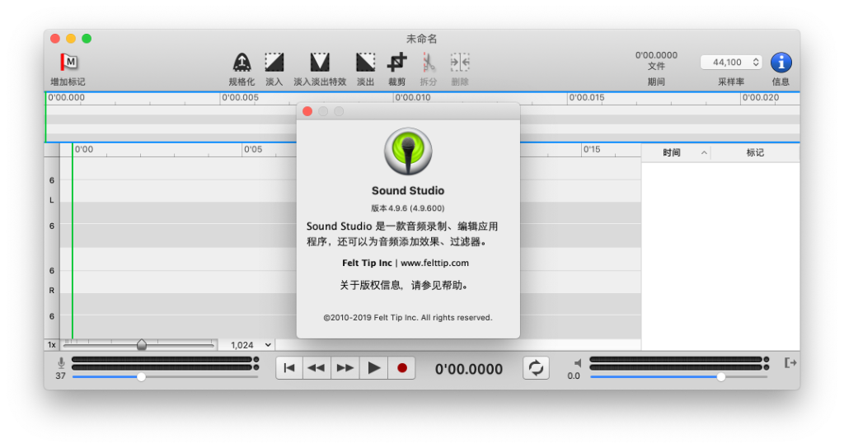The height and width of the screenshot is (448, 844).
Task: Click the rewind button
Action: [x=316, y=368]
